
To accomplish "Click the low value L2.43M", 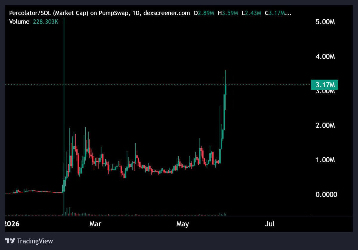I will click(x=251, y=13).
